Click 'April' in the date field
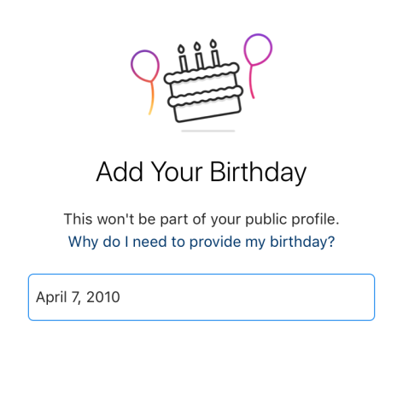Image resolution: width=403 pixels, height=403 pixels. point(51,298)
